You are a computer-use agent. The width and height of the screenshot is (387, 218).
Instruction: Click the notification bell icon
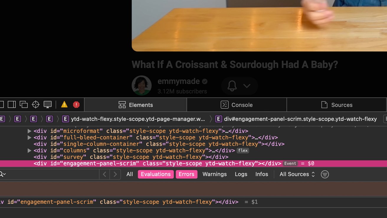coord(232,86)
